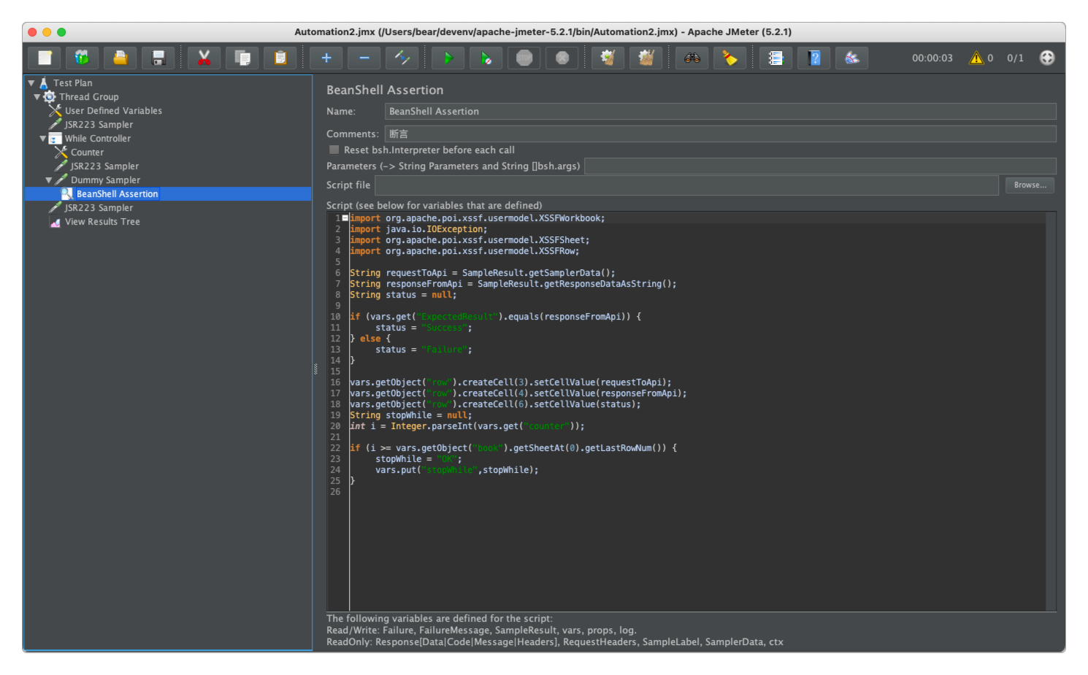Viewport: 1088px width, 675px height.
Task: Click script line with getSamplerData()
Action: click(482, 273)
